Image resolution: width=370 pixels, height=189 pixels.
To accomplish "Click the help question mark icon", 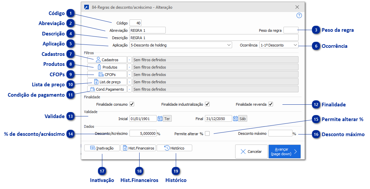I will click(x=299, y=15).
